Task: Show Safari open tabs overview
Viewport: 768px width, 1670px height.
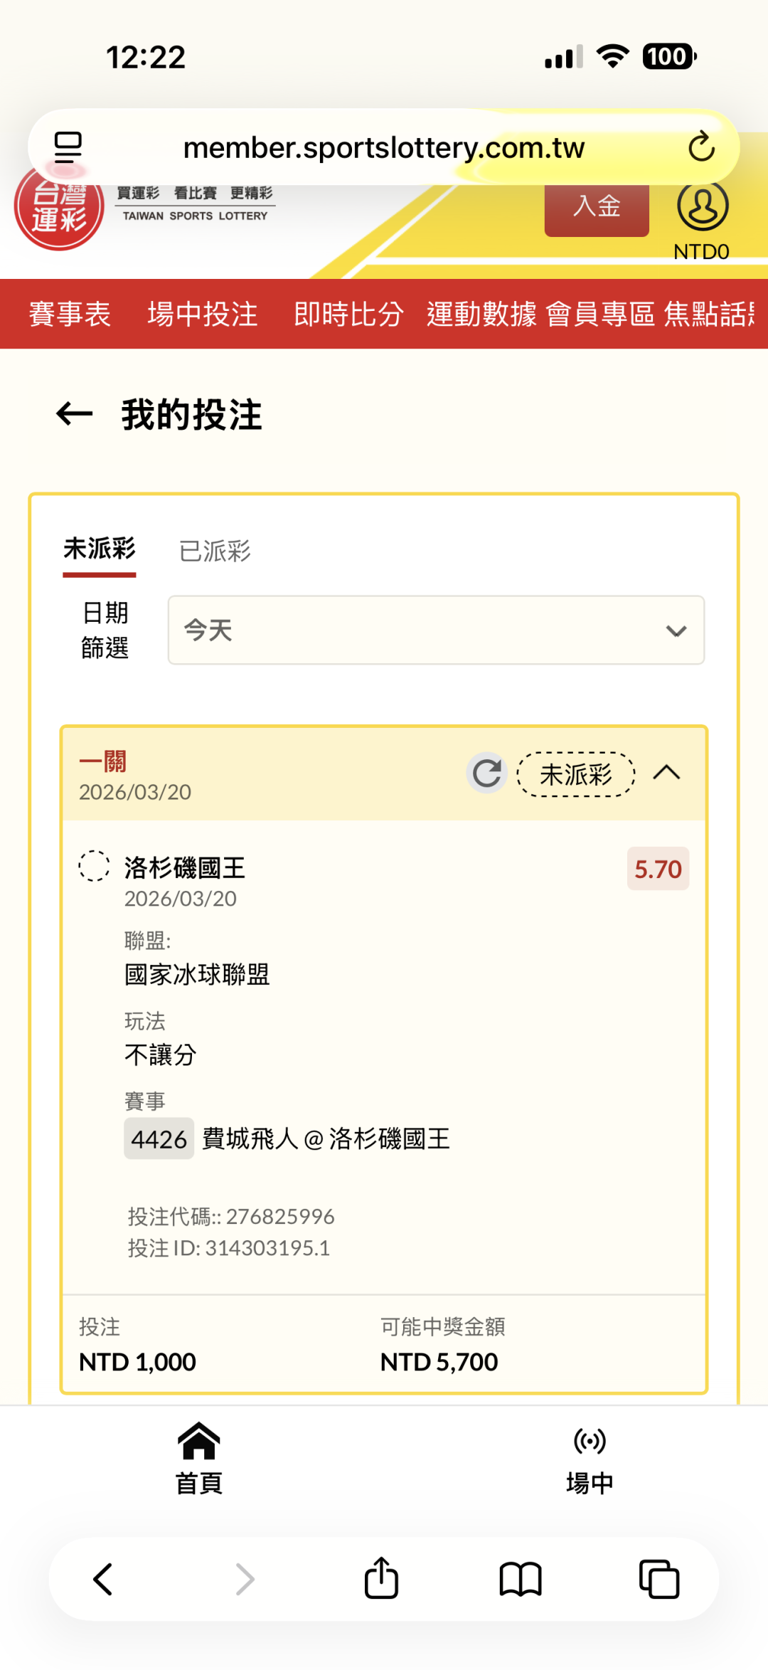Action: pyautogui.click(x=659, y=1579)
